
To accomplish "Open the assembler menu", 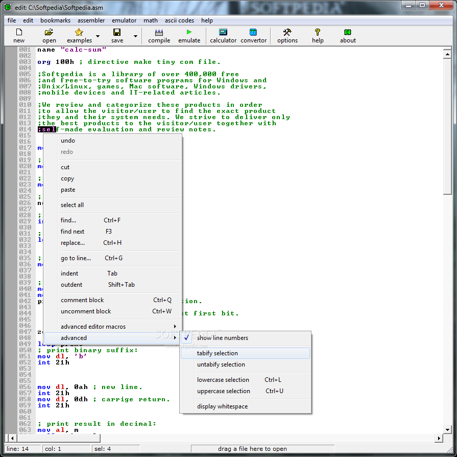I will [91, 20].
